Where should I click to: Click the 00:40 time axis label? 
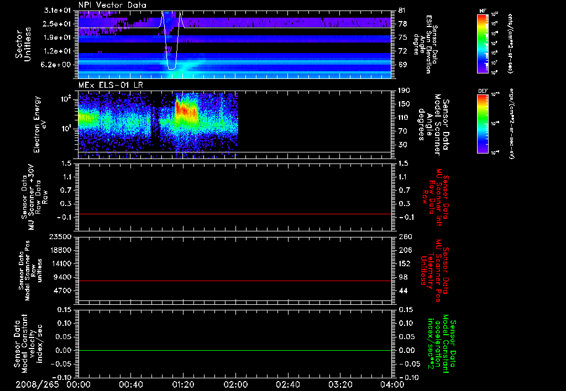(130, 384)
